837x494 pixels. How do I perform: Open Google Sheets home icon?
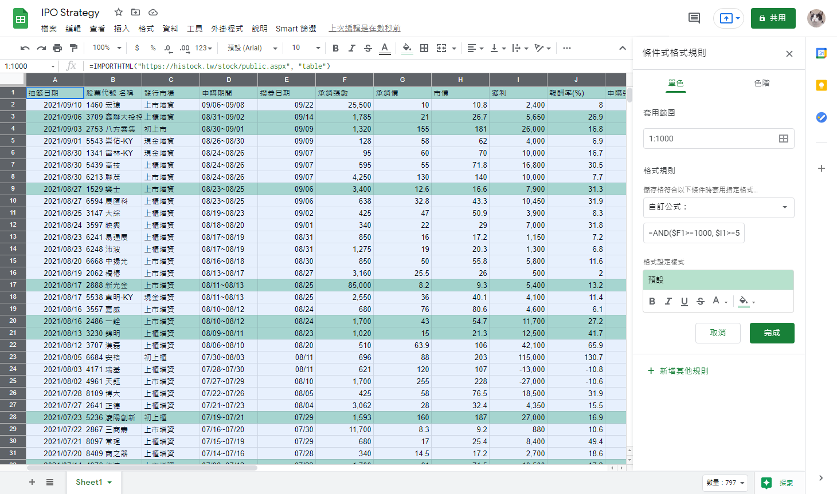(21, 19)
